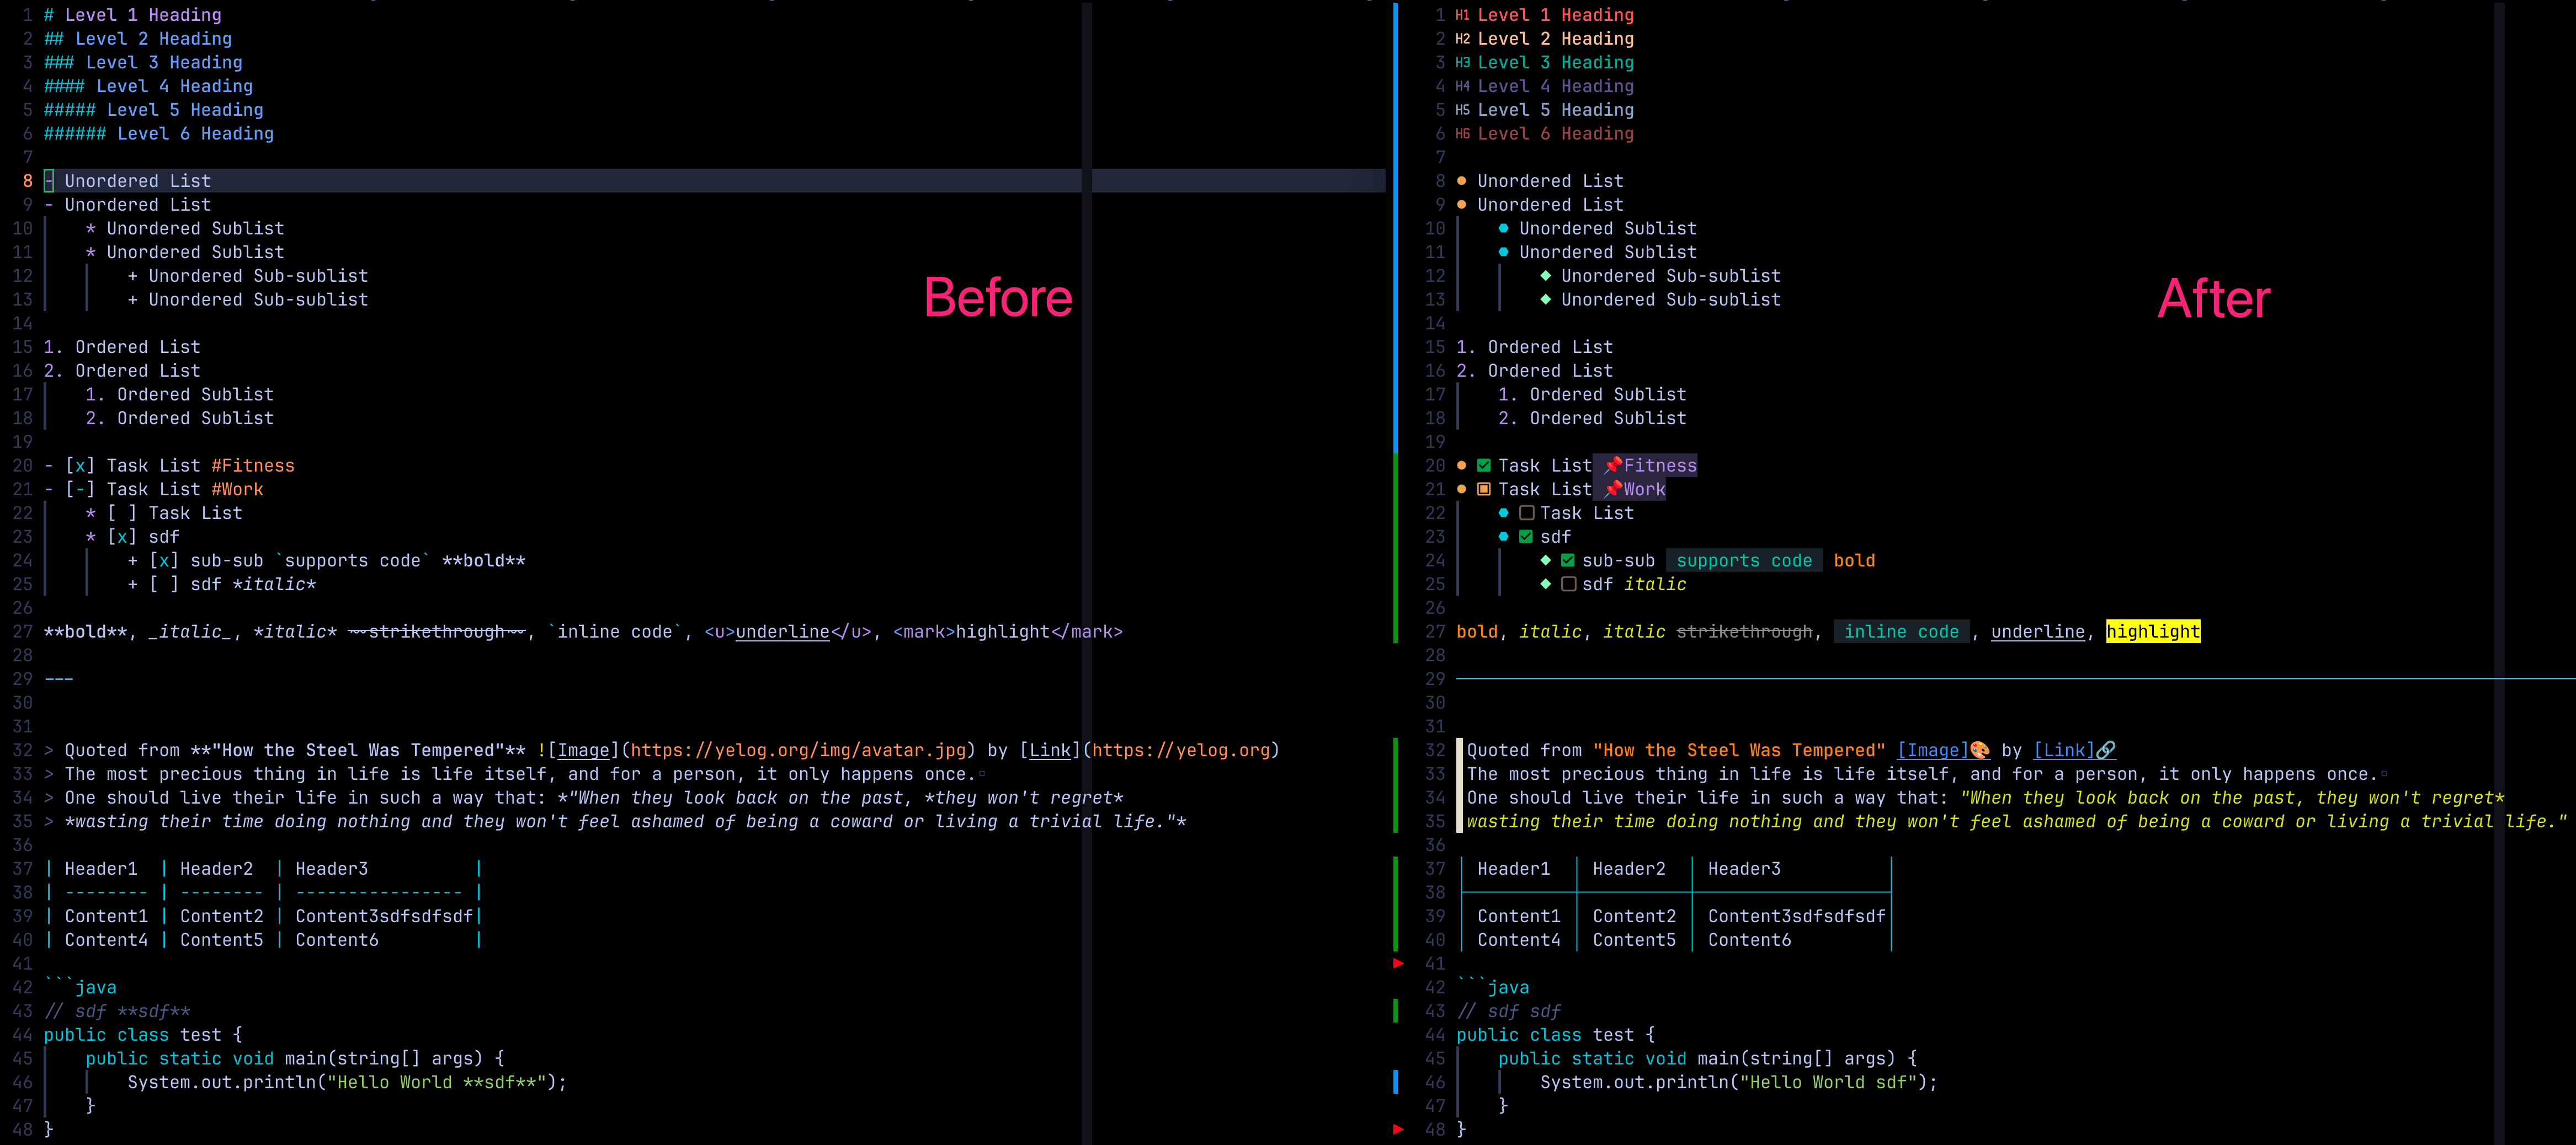Click the H3 heading icon in rendered pane
This screenshot has width=2576, height=1145.
click(x=1462, y=63)
